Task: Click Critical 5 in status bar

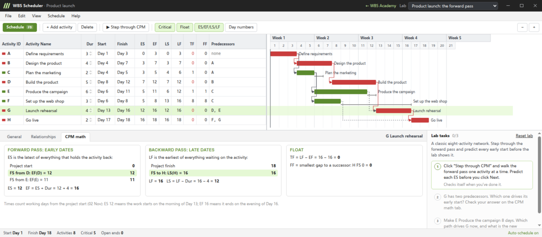Action: click(88, 233)
